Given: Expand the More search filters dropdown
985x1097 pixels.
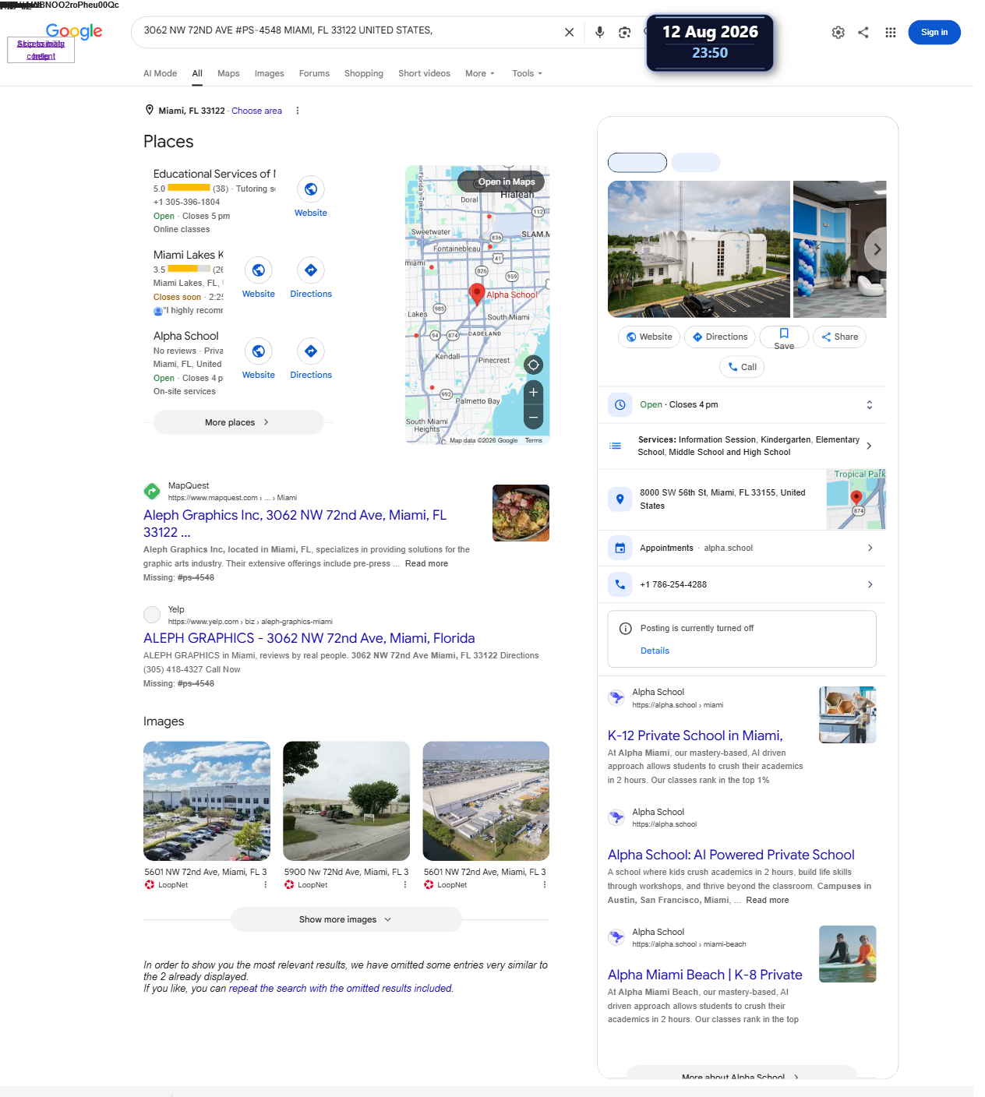Looking at the screenshot, I should click(x=480, y=73).
